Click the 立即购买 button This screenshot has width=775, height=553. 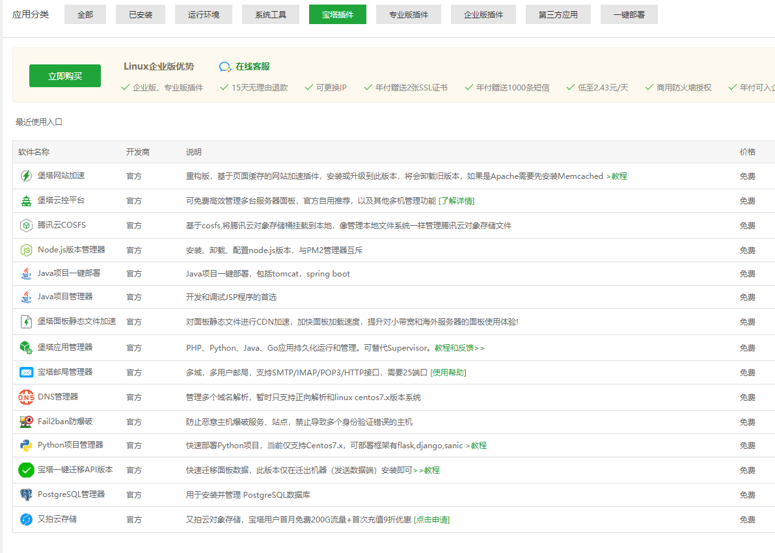click(65, 75)
